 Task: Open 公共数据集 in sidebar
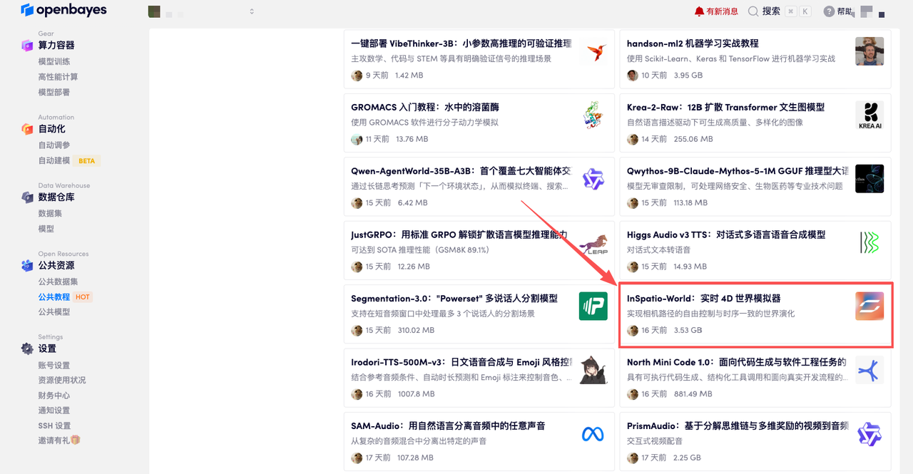pos(58,282)
